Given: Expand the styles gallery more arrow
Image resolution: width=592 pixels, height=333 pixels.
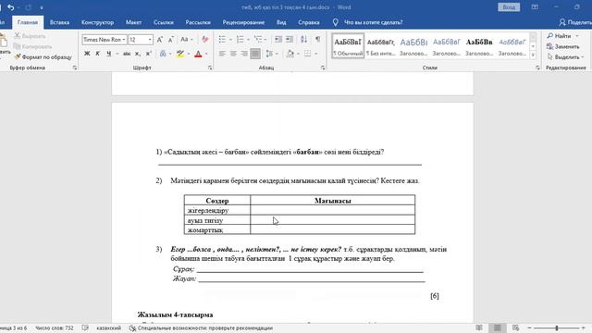Looking at the screenshot, I should pyautogui.click(x=533, y=55).
